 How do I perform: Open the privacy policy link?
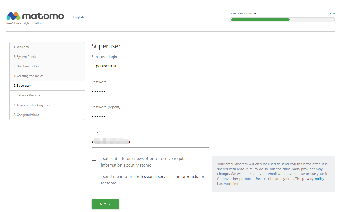click(313, 179)
